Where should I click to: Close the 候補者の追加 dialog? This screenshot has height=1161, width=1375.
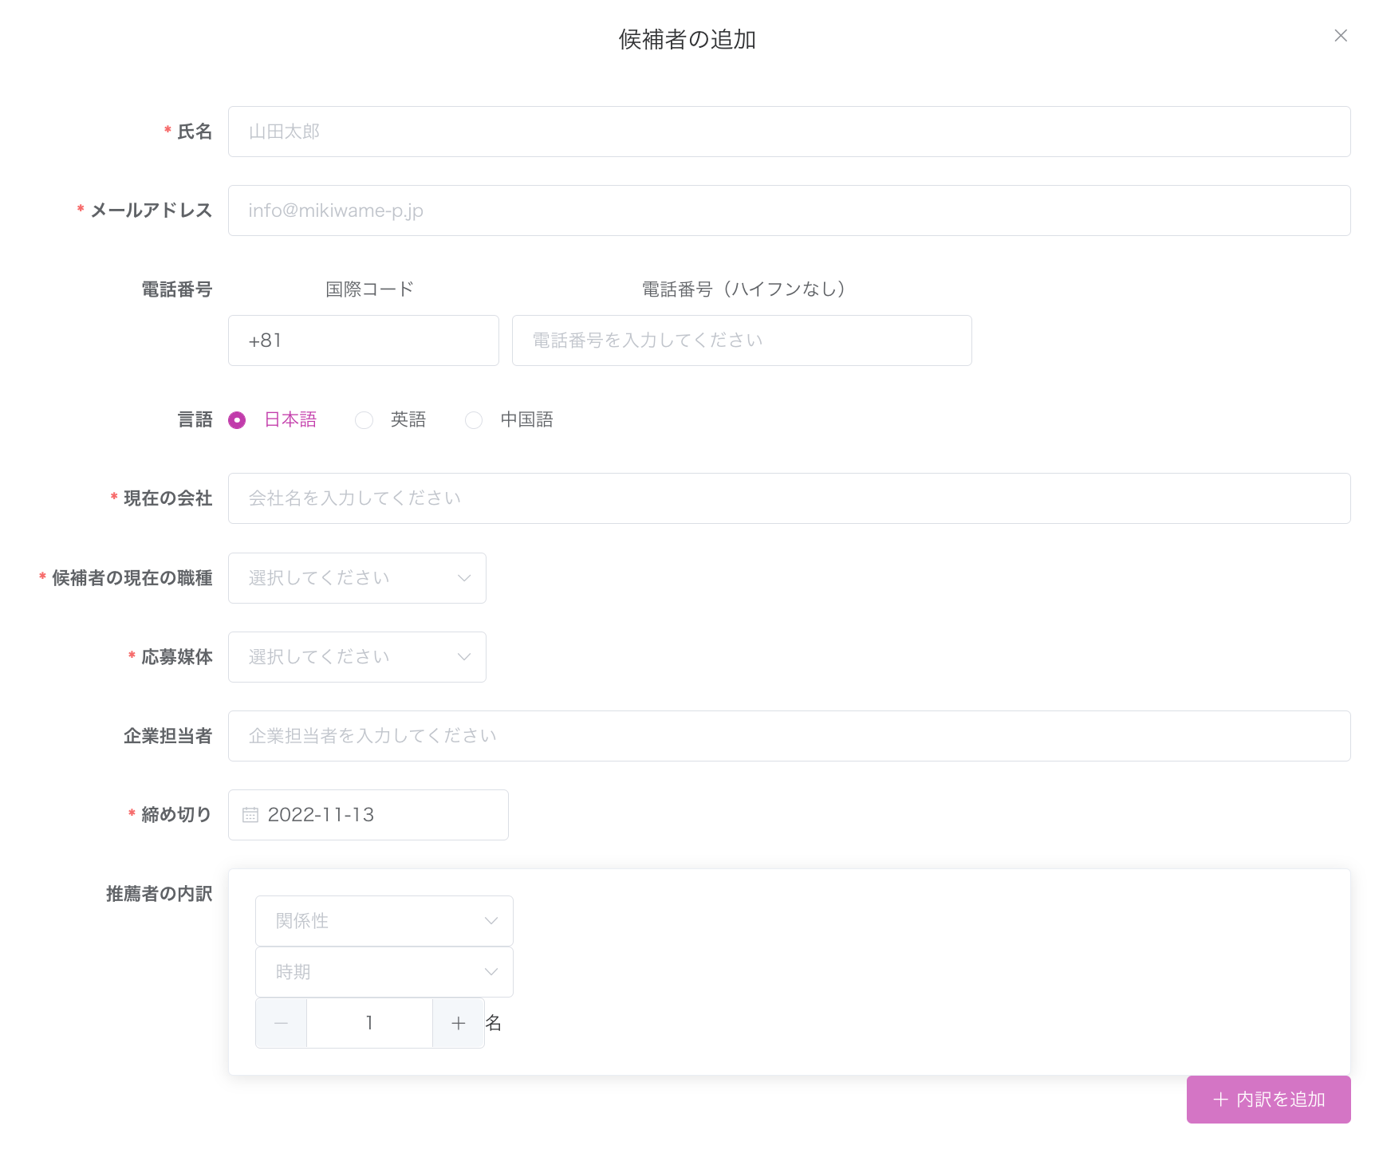click(x=1341, y=36)
